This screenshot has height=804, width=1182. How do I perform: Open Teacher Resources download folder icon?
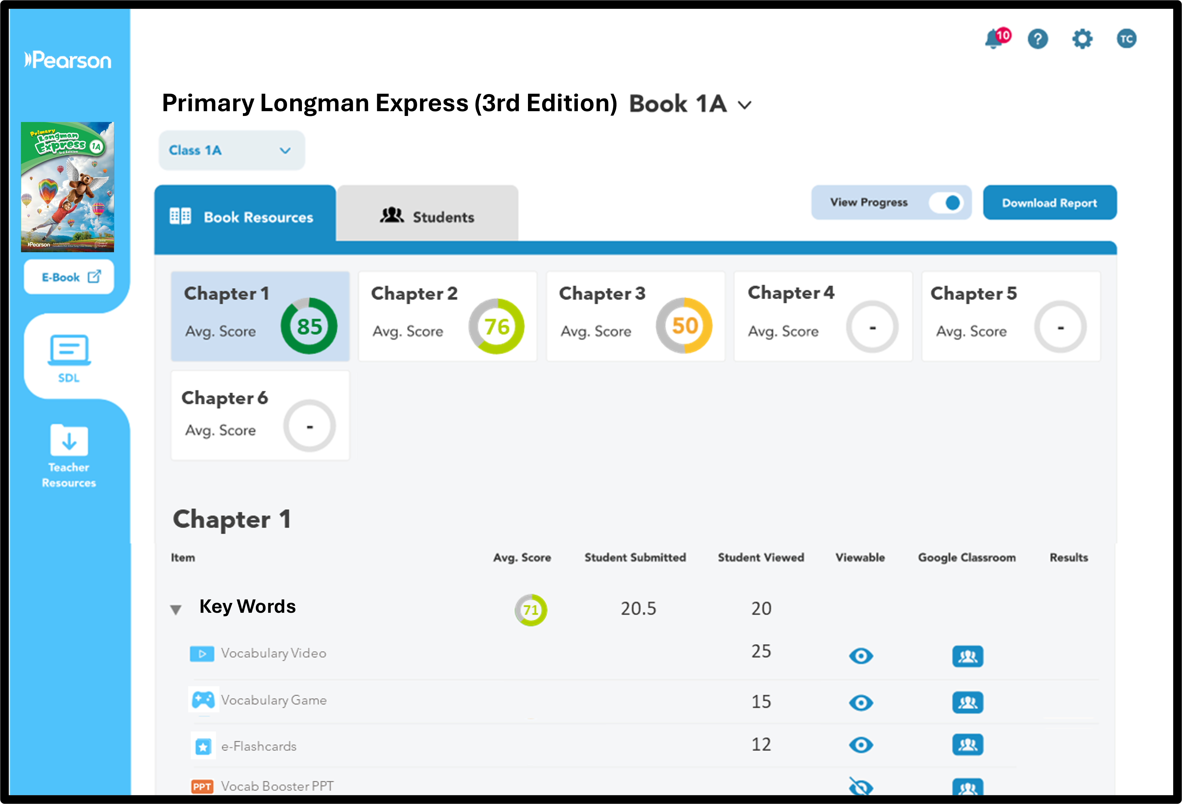tap(69, 441)
